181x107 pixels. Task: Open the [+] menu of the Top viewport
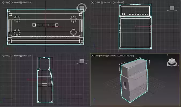point(2,2)
